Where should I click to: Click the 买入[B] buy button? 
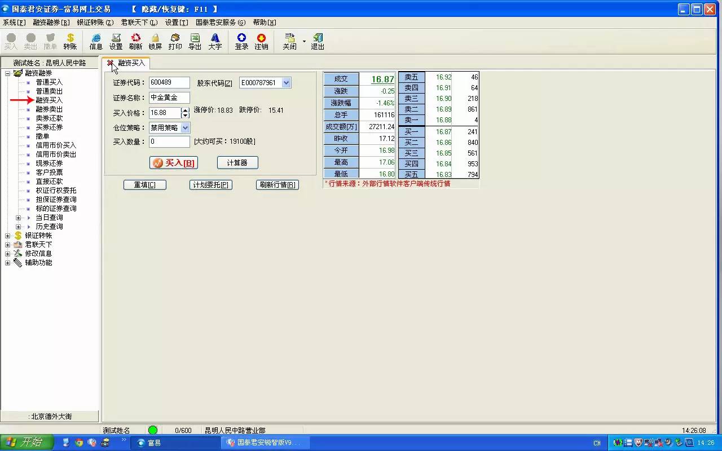pos(174,163)
